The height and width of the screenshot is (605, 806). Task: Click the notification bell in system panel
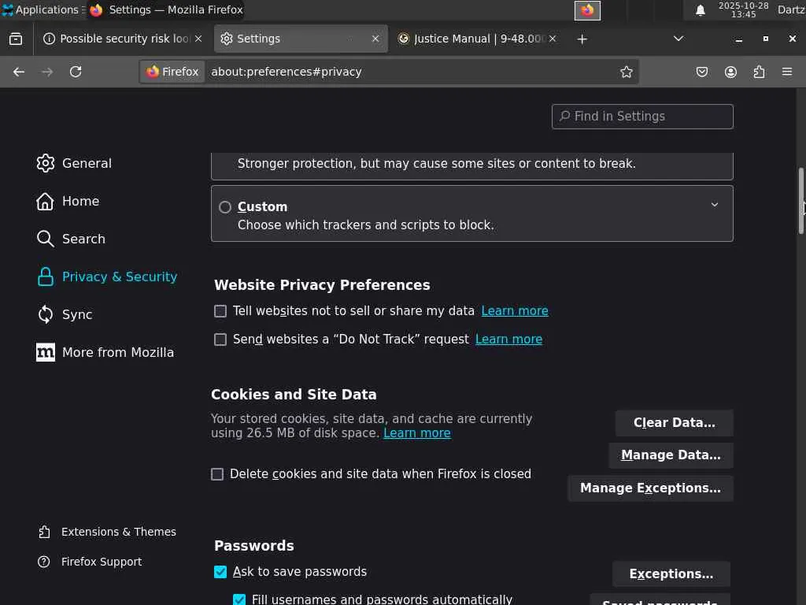coord(700,10)
